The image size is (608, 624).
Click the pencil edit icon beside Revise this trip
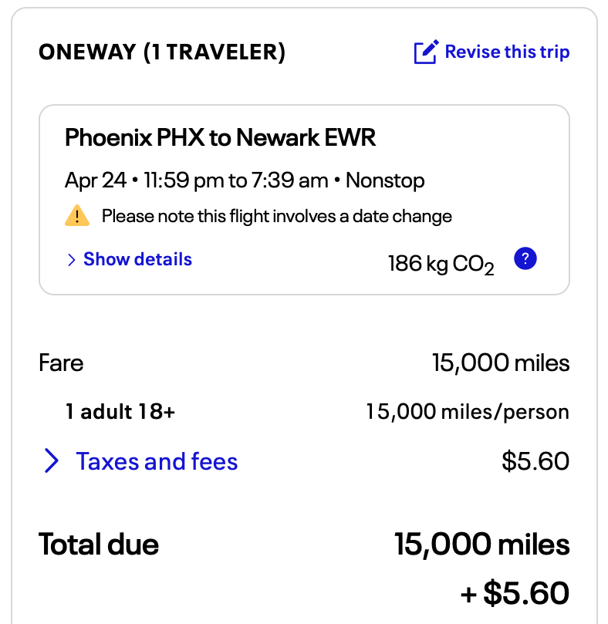tap(427, 52)
